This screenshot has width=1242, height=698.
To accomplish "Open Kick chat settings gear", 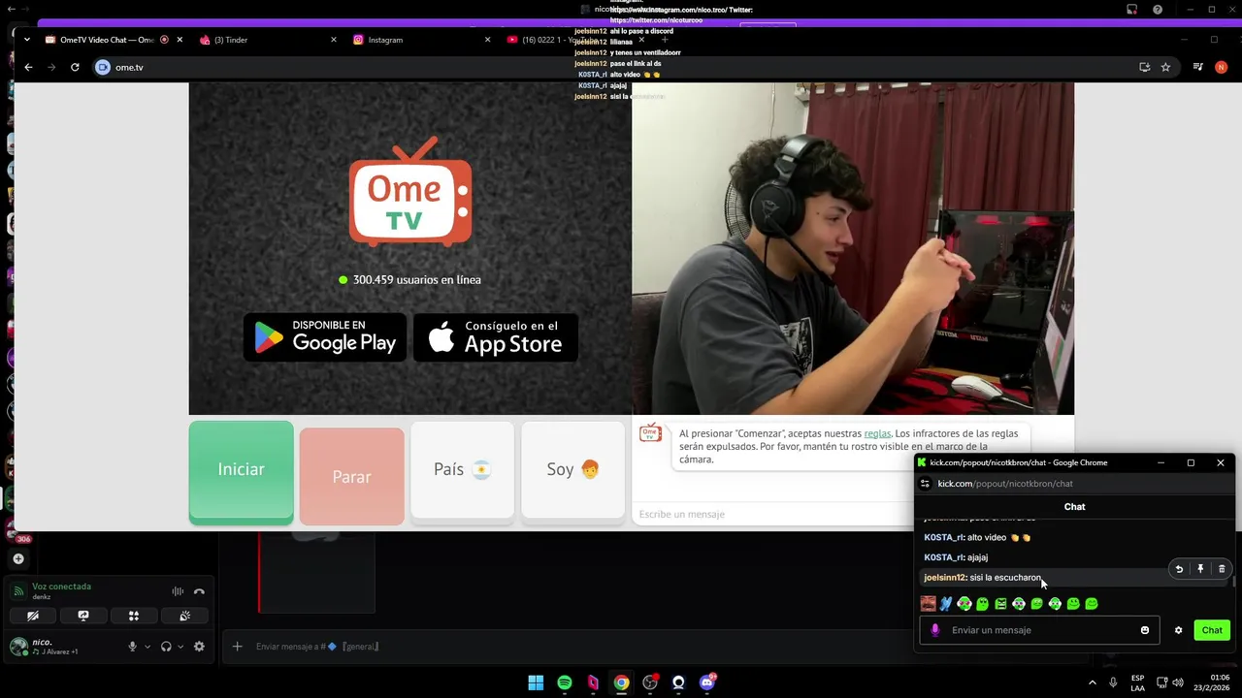I will (x=1179, y=630).
